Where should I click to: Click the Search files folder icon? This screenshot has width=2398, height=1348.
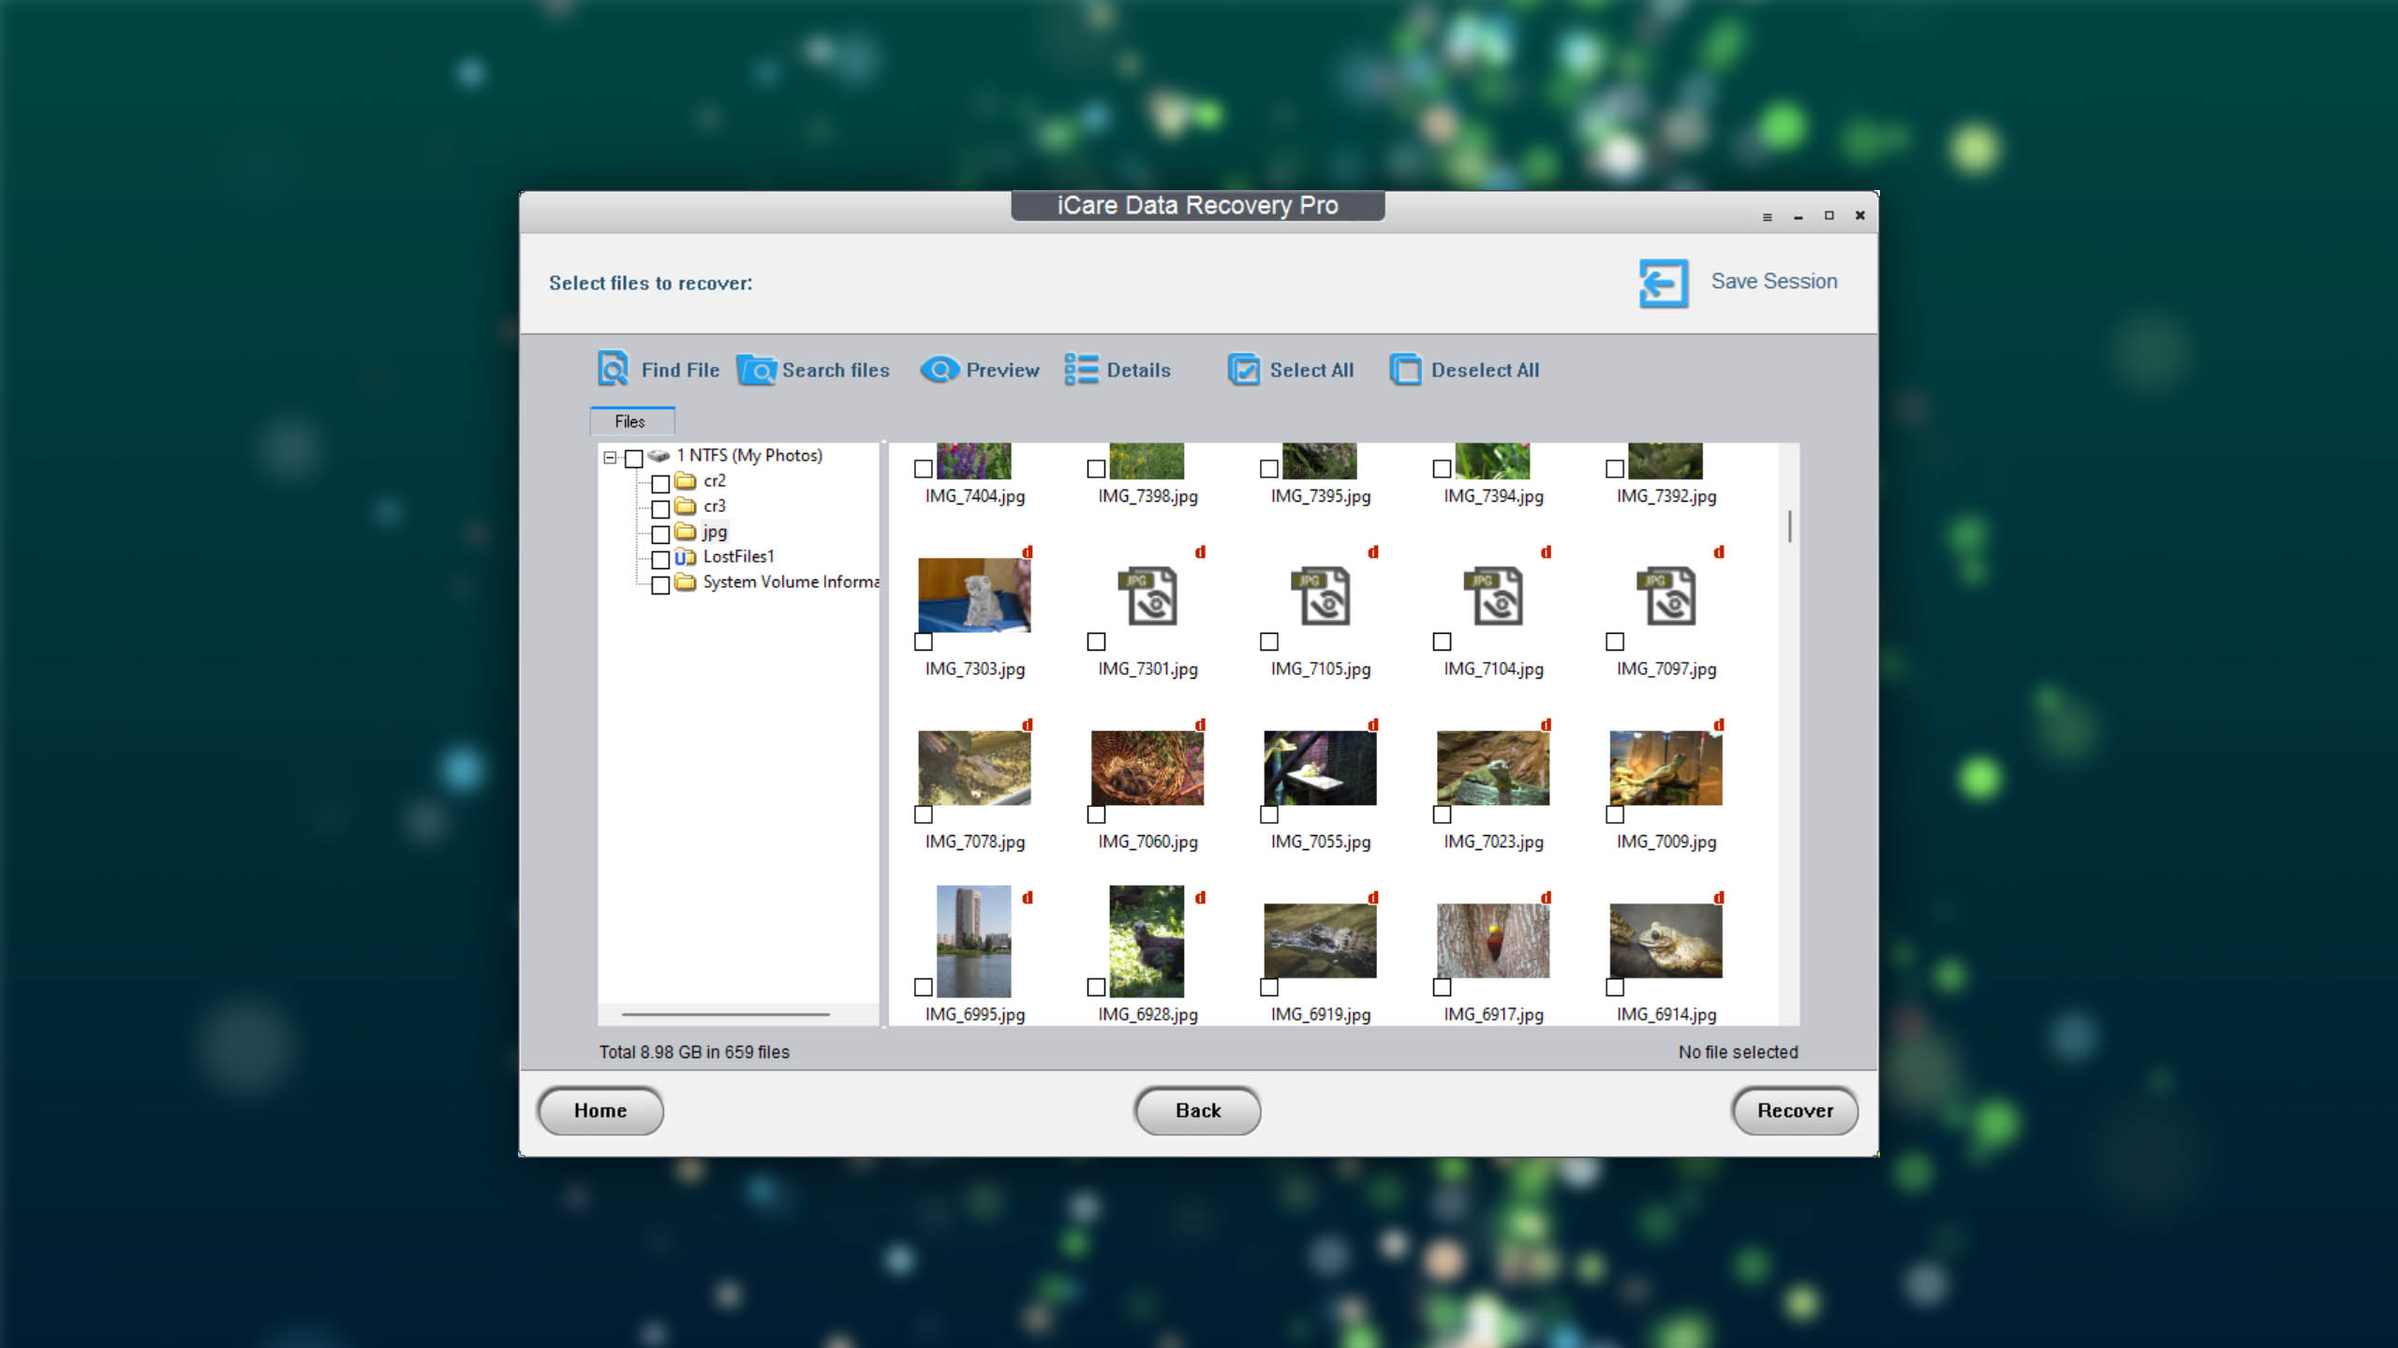pyautogui.click(x=756, y=370)
